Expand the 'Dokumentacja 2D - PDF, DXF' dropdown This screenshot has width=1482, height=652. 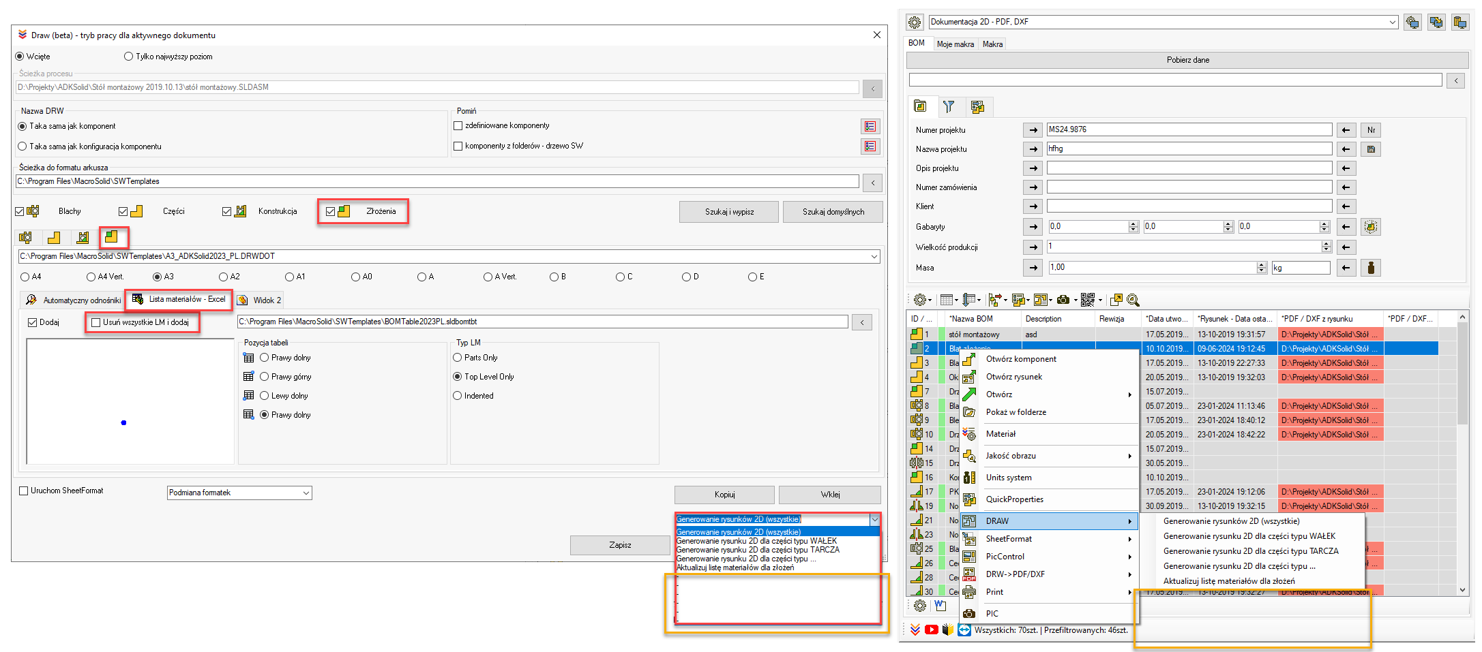click(1392, 22)
